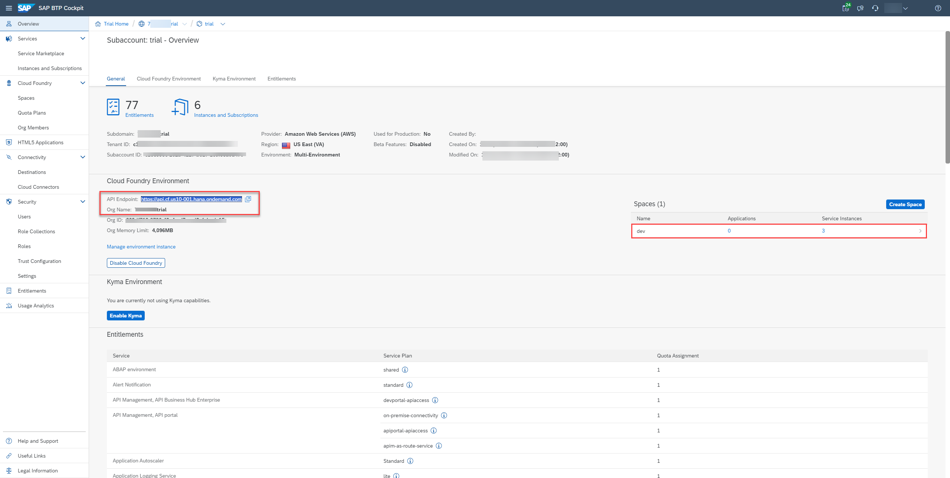Click the Services sidebar icon
The width and height of the screenshot is (950, 478).
(x=9, y=39)
